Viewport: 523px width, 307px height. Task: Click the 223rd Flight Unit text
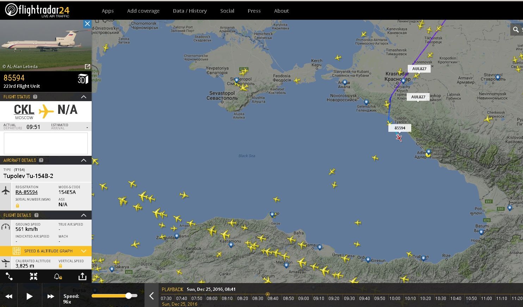tap(21, 86)
